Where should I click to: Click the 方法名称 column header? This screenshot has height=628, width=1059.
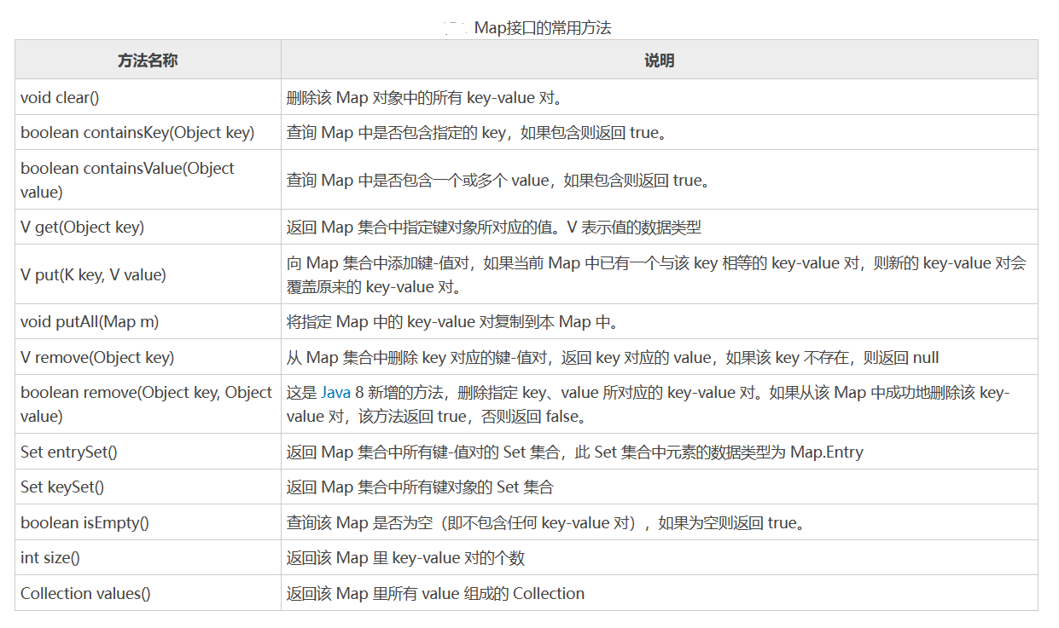tap(148, 60)
